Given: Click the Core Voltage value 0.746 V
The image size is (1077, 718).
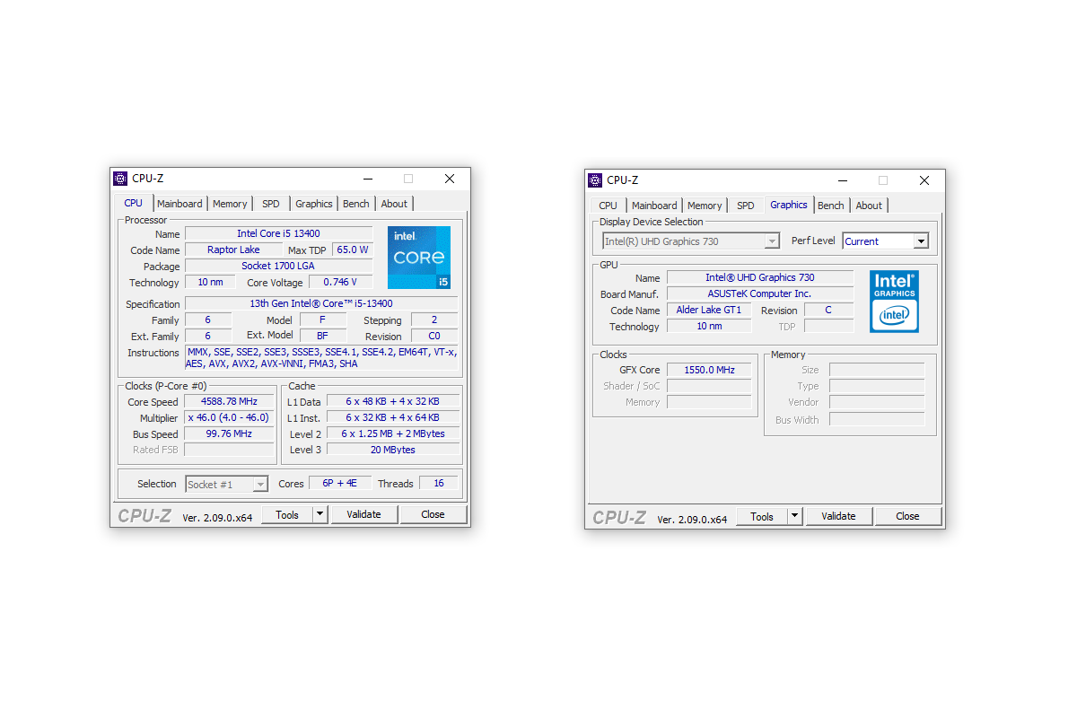Looking at the screenshot, I should (340, 282).
